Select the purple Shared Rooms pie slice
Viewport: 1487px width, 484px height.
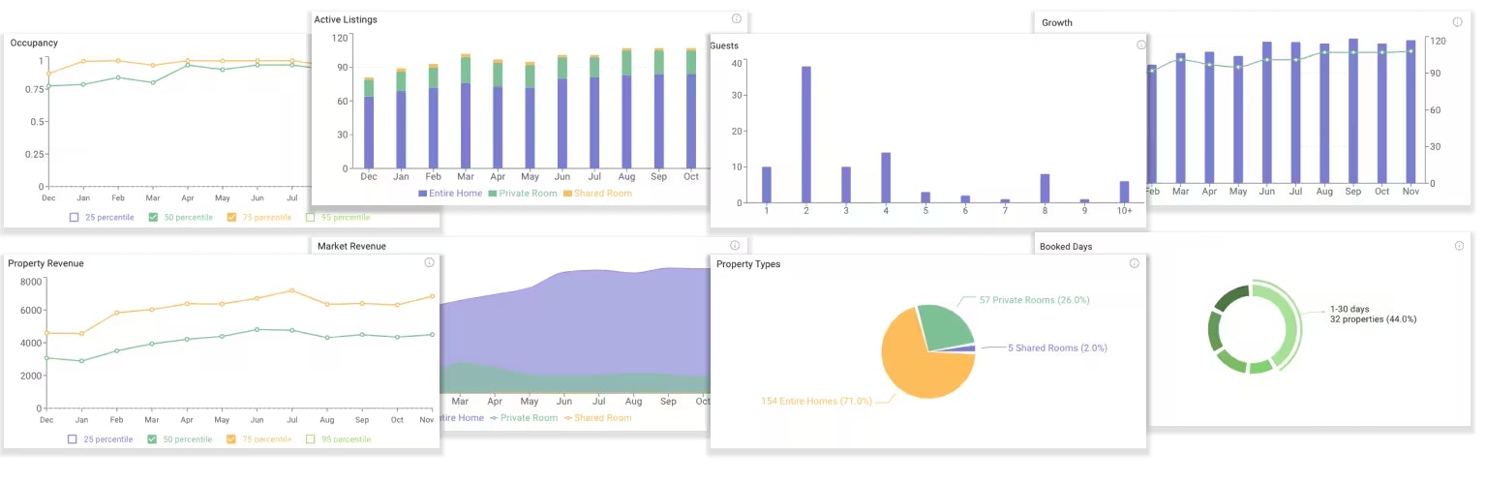point(963,348)
